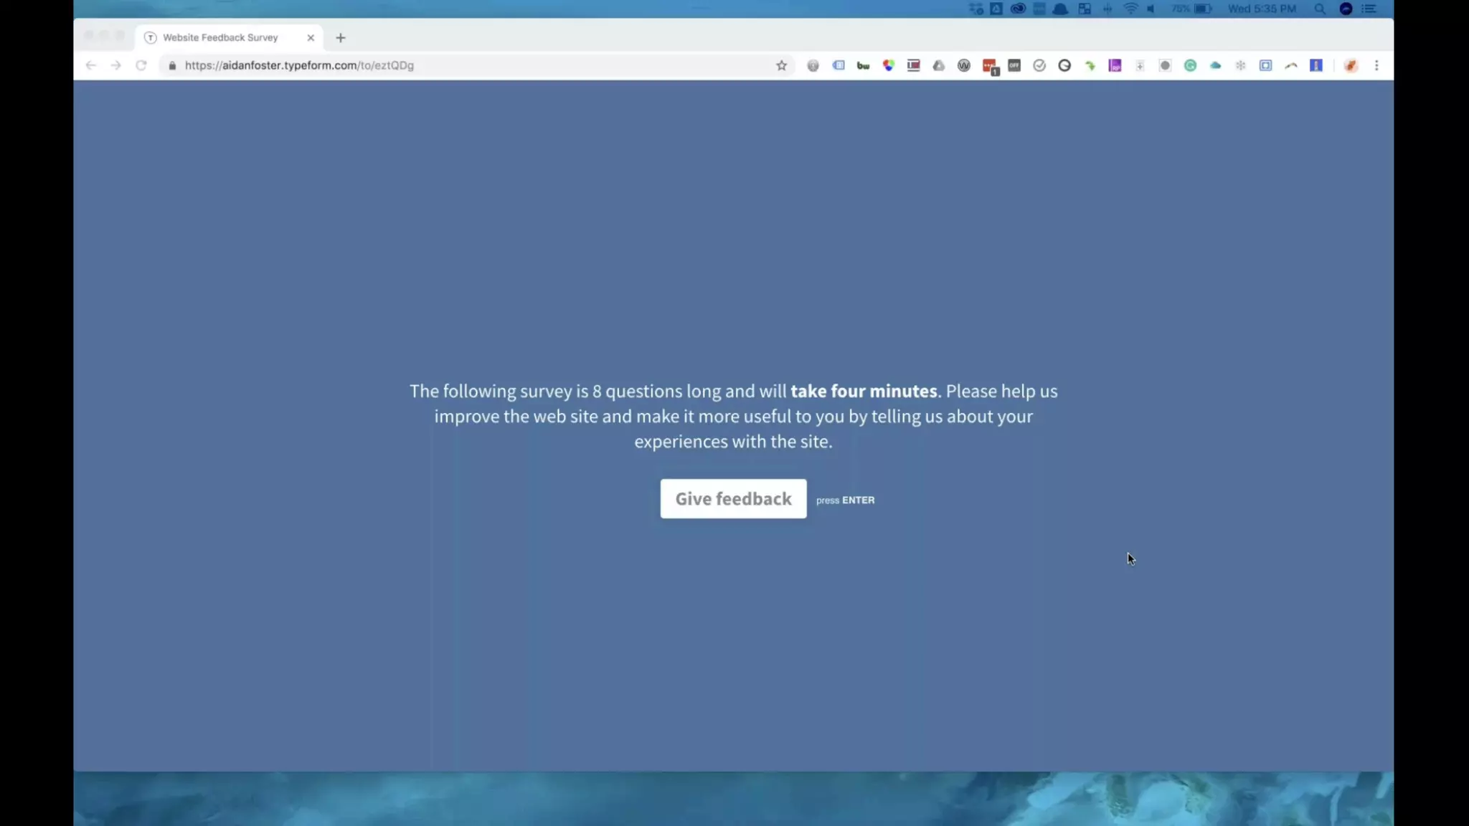Go back to previous page
This screenshot has width=1469, height=826.
point(90,65)
